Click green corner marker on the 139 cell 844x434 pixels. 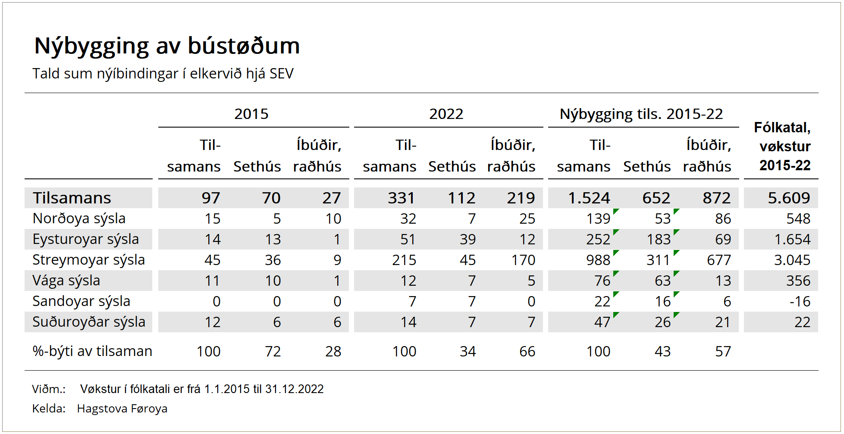[x=616, y=211]
